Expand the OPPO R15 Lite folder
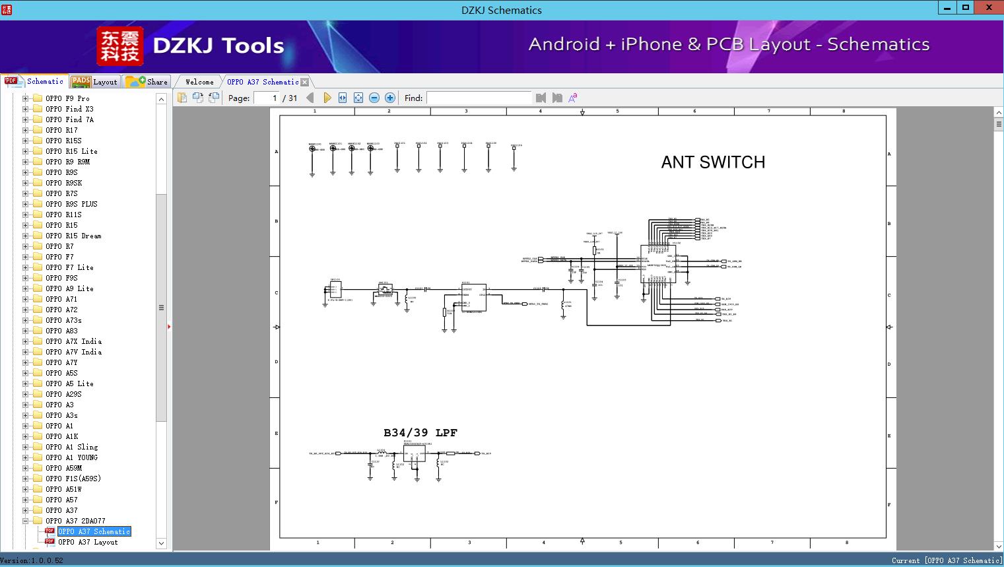The width and height of the screenshot is (1004, 567). (x=25, y=151)
